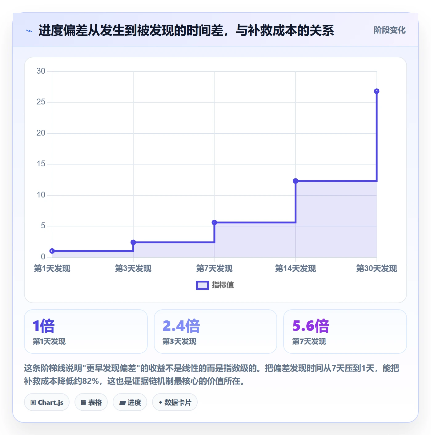431x435 pixels.
Task: Click the lightning bolt icon beside the title
Action: coord(29,31)
